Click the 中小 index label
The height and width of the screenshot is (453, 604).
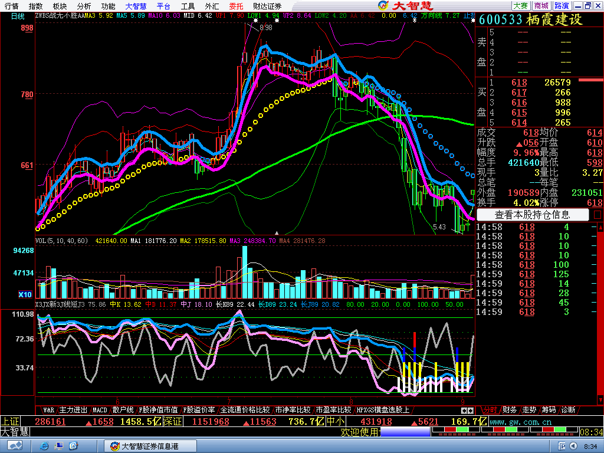[336, 421]
